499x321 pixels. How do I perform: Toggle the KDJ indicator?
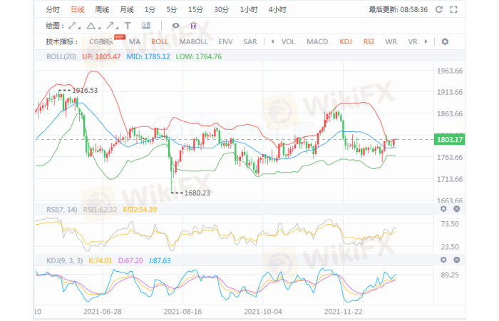pos(346,41)
